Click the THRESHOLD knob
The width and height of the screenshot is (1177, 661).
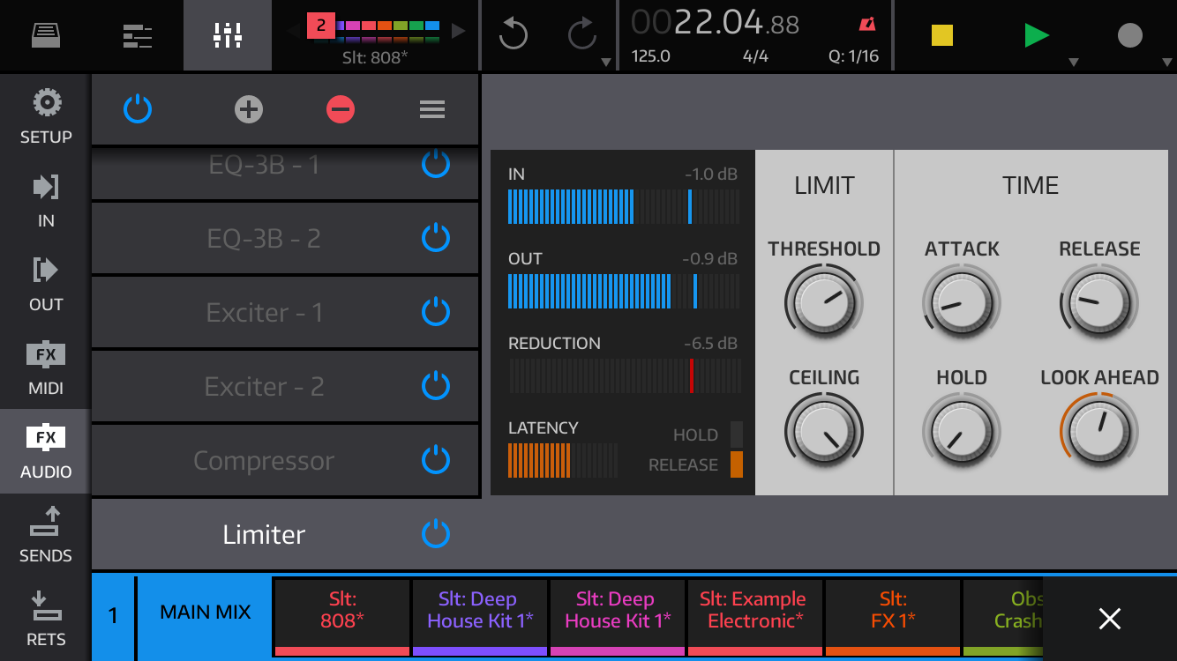pos(823,301)
